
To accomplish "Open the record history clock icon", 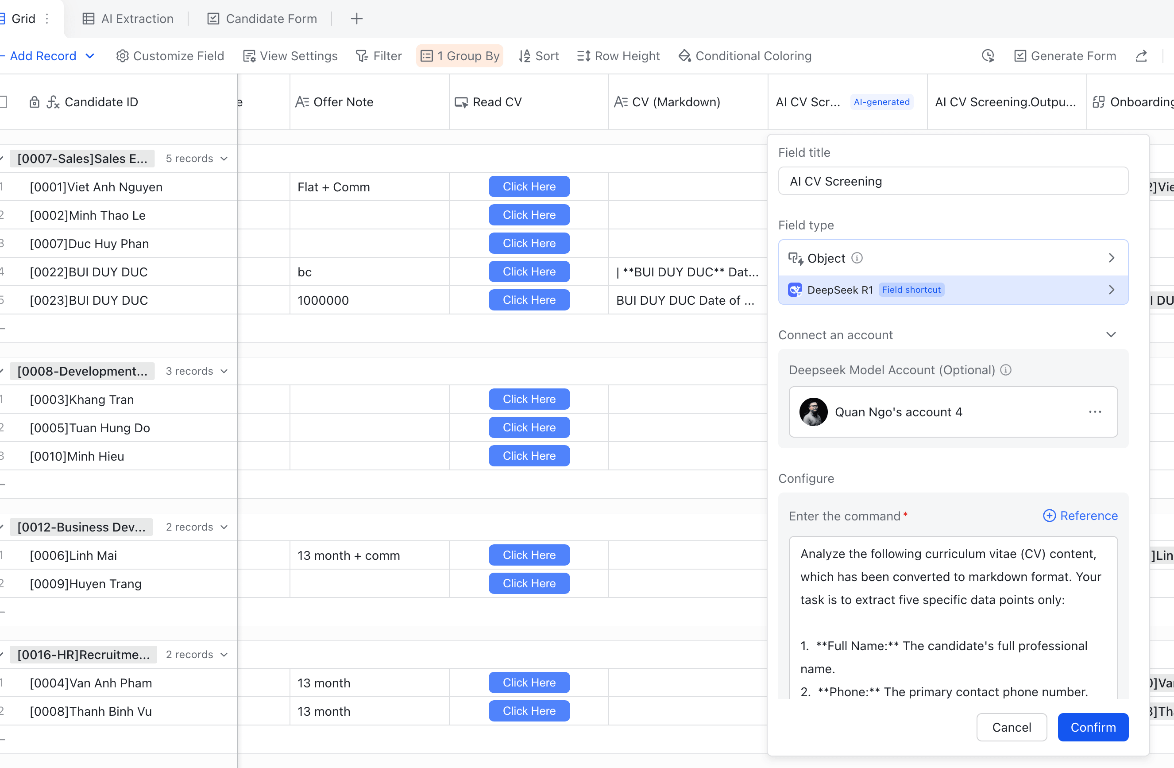I will [x=988, y=56].
